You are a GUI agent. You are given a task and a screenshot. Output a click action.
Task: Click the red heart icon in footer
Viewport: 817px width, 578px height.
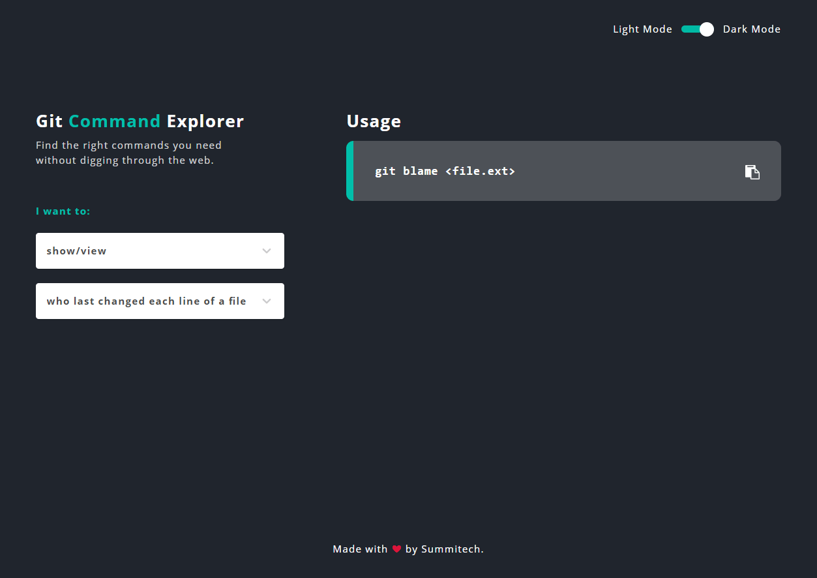[x=396, y=549]
